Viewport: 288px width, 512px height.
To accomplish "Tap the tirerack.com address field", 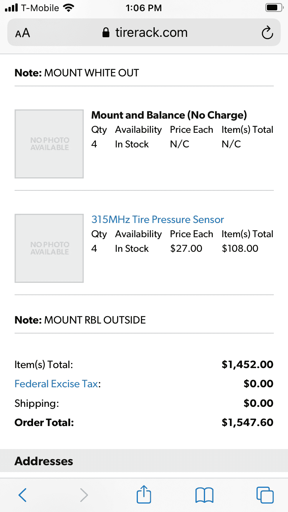I will pos(151,33).
